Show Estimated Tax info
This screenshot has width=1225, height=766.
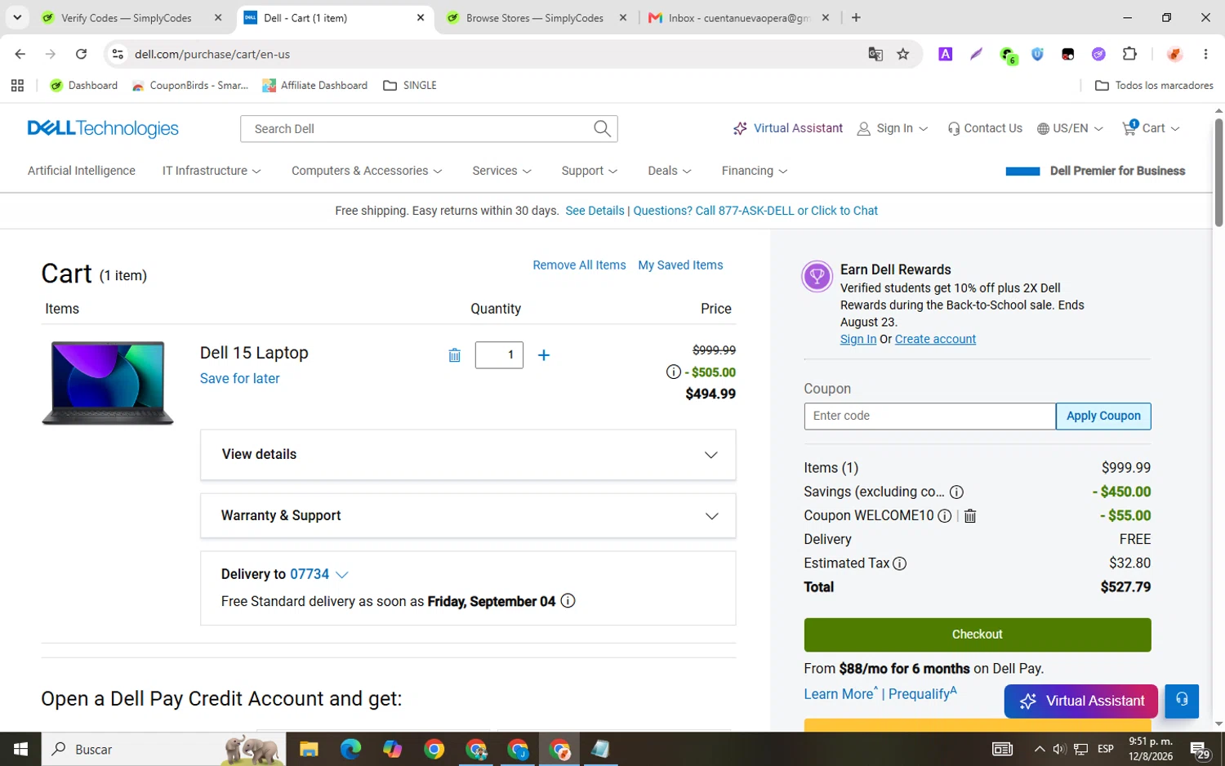click(x=899, y=563)
